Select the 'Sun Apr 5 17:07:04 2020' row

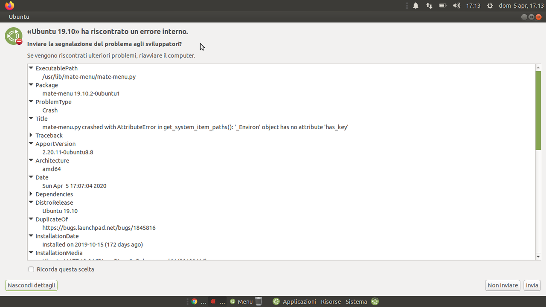tap(281, 186)
